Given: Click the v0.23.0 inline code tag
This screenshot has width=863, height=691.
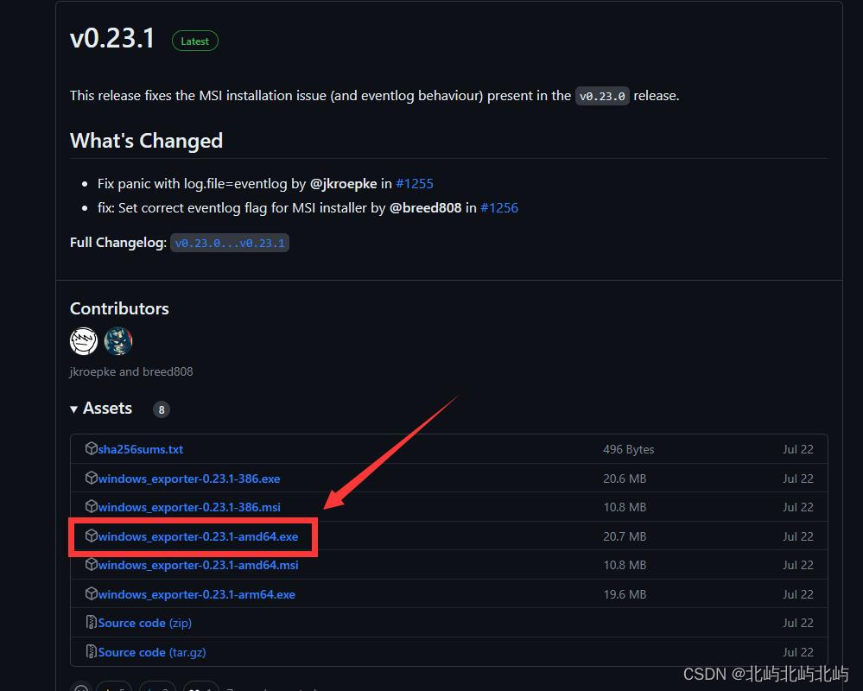Looking at the screenshot, I should pos(602,96).
